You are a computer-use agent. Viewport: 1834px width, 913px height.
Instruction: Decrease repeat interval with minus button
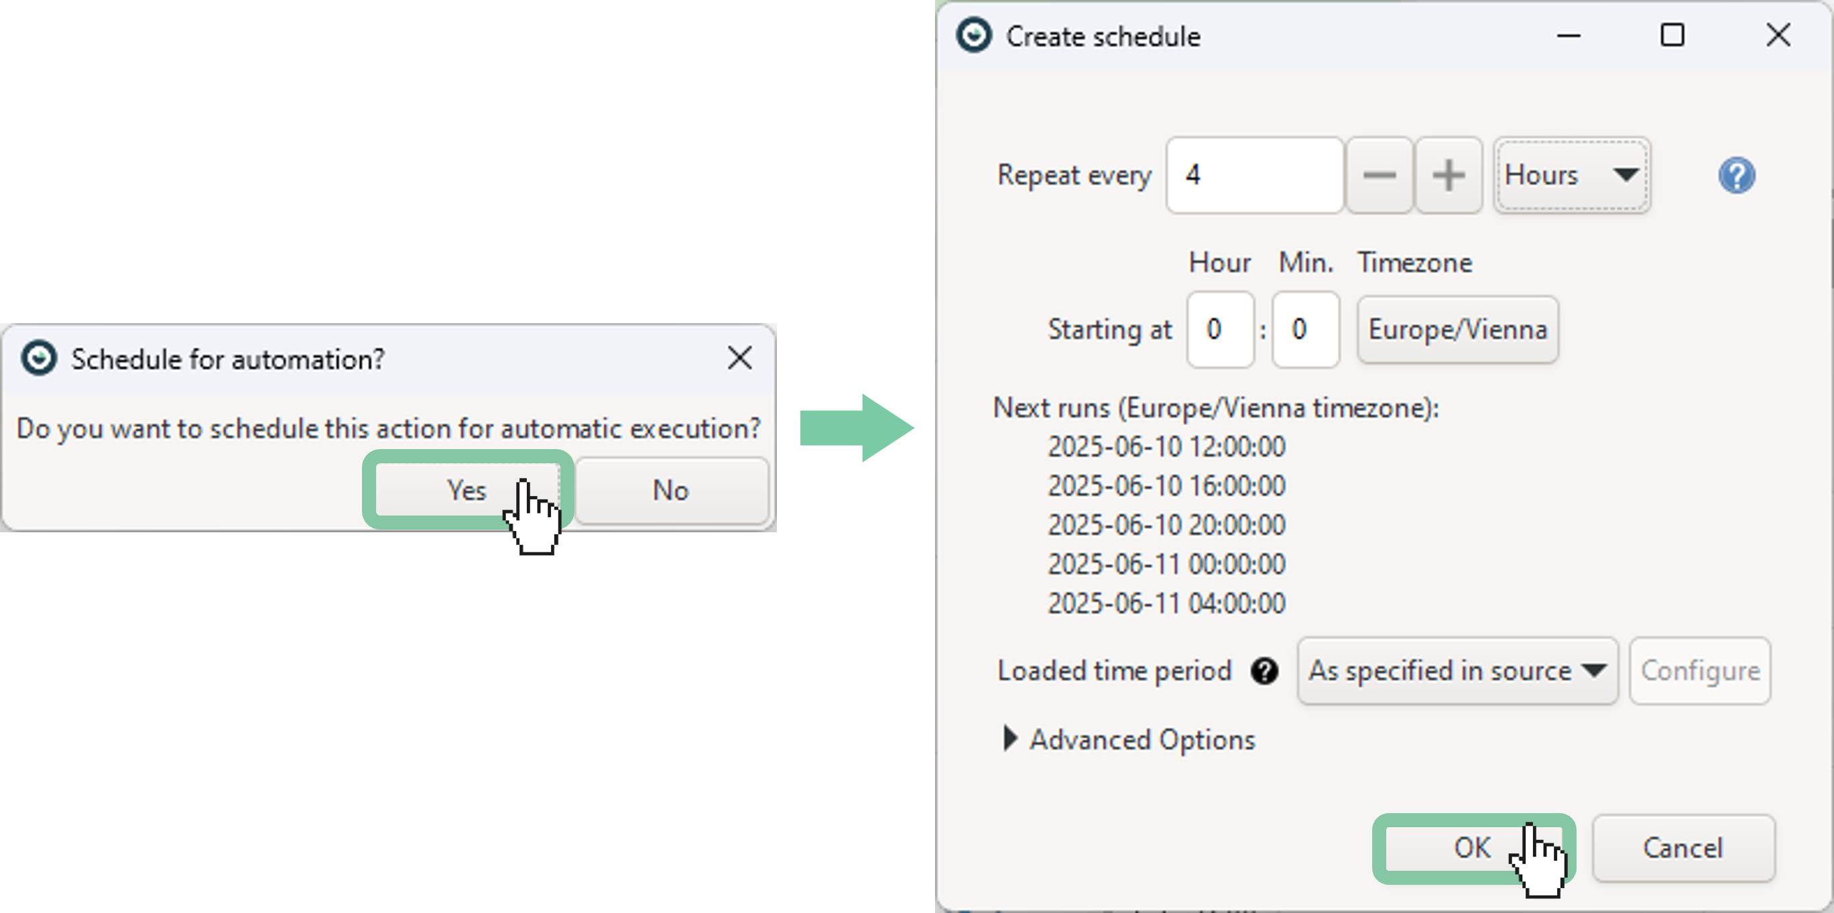[x=1379, y=175]
